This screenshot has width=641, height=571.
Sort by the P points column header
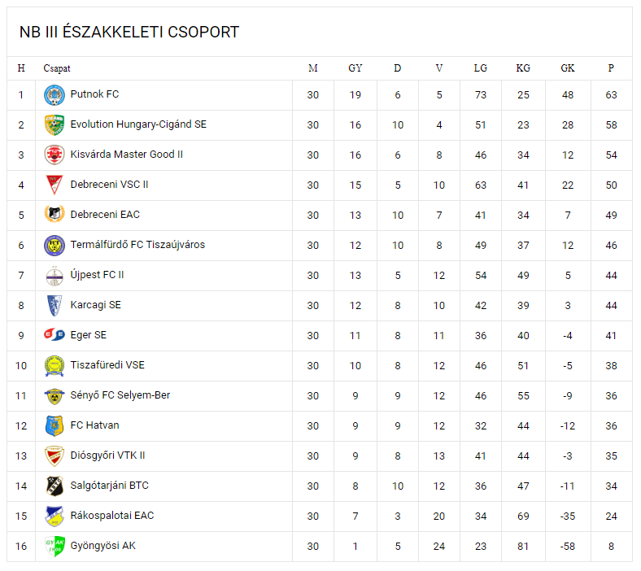[611, 68]
